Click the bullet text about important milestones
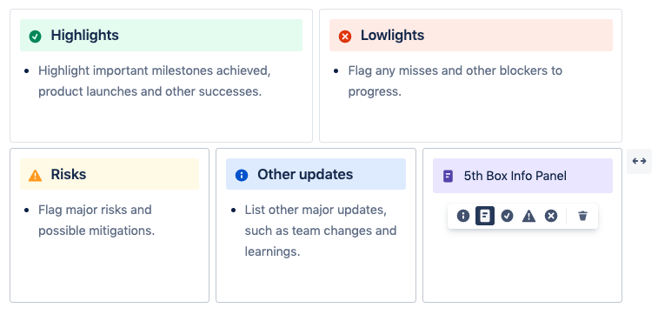Screen dimensions: 658x328 (155, 81)
